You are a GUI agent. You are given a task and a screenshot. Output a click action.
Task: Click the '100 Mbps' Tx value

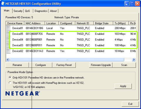coord(120,45)
